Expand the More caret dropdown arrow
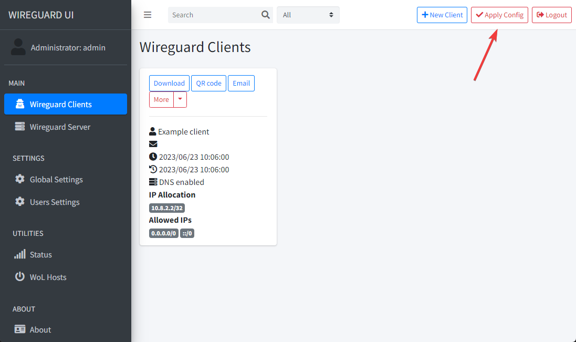 (180, 99)
